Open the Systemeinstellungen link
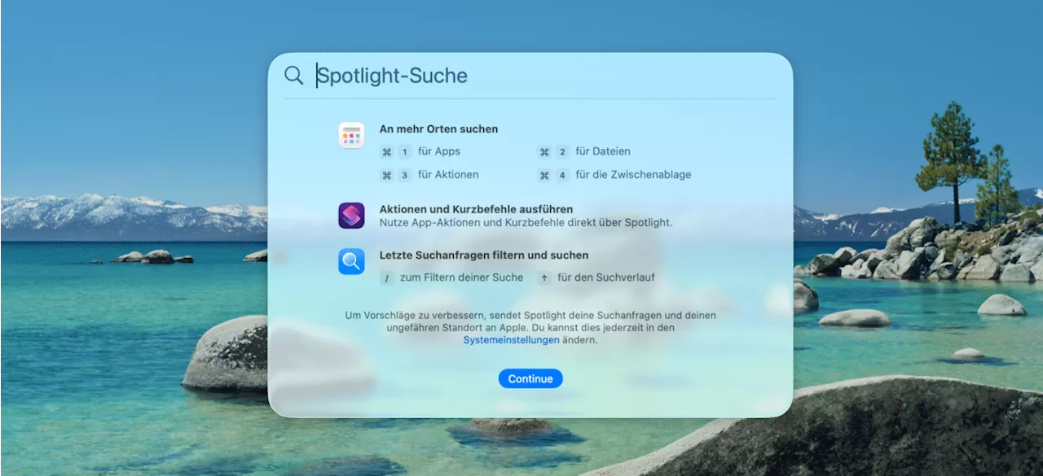 pyautogui.click(x=511, y=340)
